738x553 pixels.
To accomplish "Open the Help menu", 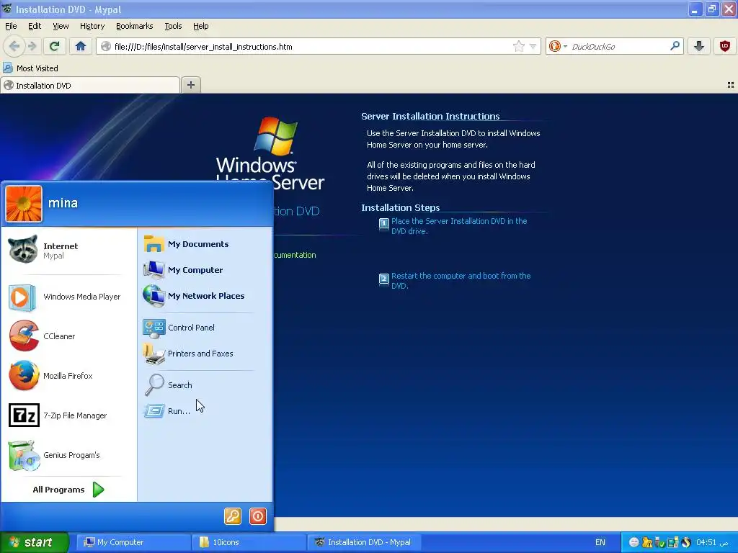I will (200, 26).
